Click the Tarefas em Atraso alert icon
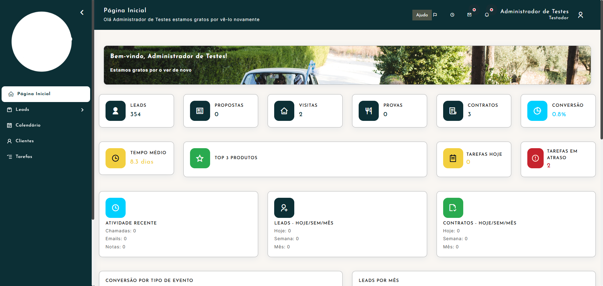The image size is (603, 286). tap(535, 158)
